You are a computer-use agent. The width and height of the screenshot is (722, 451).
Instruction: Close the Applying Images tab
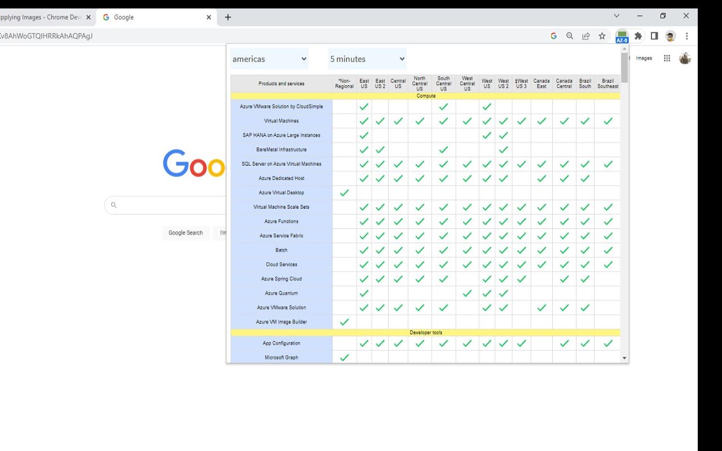point(89,17)
